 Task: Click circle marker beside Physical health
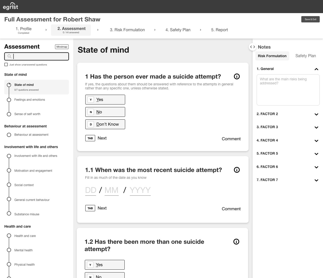[x=9, y=264]
